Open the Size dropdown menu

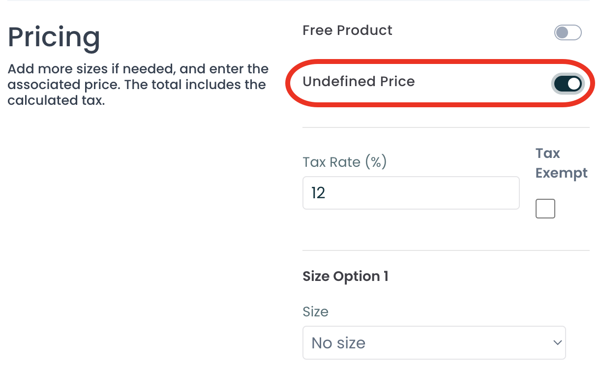(434, 342)
